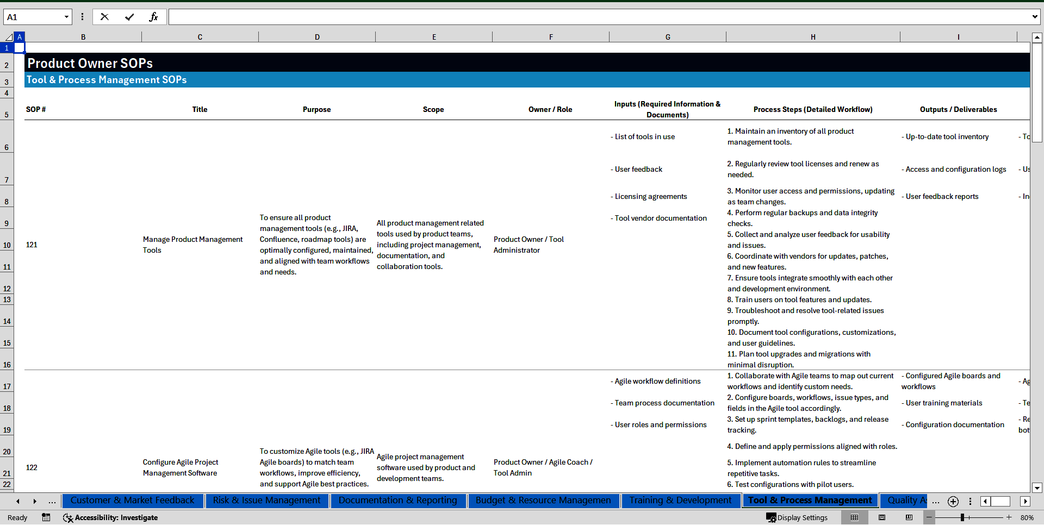Click the Cancel (X) icon beside the formula bar
1044x525 pixels.
pyautogui.click(x=104, y=16)
